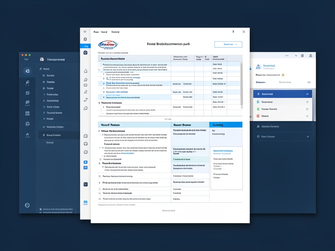This screenshot has height=251, width=335.
Task: Click the down chevron in the right window's title bar
Action: (296, 56)
